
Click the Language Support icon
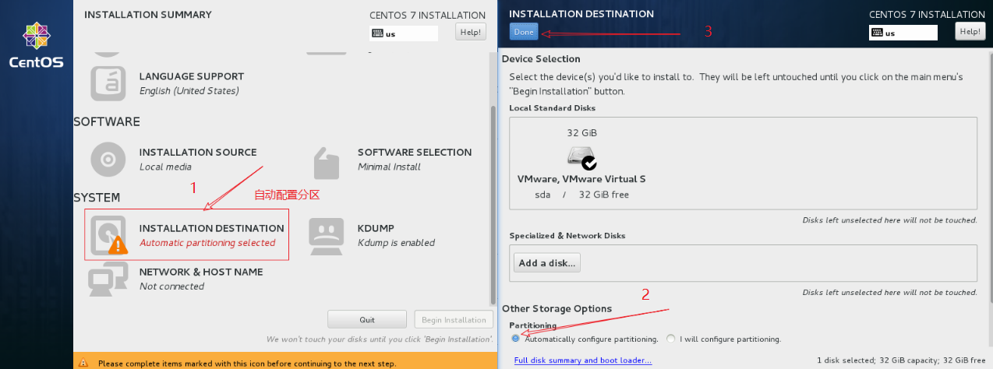pyautogui.click(x=108, y=83)
